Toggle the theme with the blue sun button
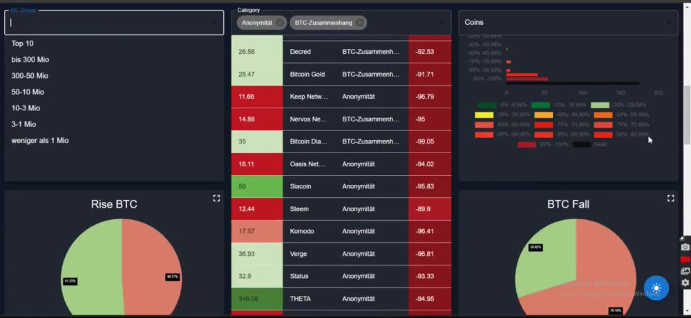This screenshot has width=691, height=318. pos(656,288)
